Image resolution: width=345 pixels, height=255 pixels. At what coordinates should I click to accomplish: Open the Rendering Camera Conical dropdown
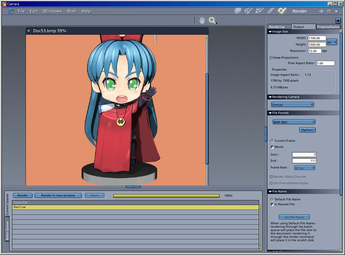[x=292, y=105]
